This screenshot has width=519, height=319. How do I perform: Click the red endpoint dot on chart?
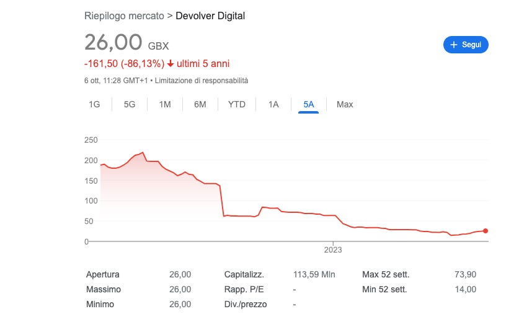(x=486, y=231)
